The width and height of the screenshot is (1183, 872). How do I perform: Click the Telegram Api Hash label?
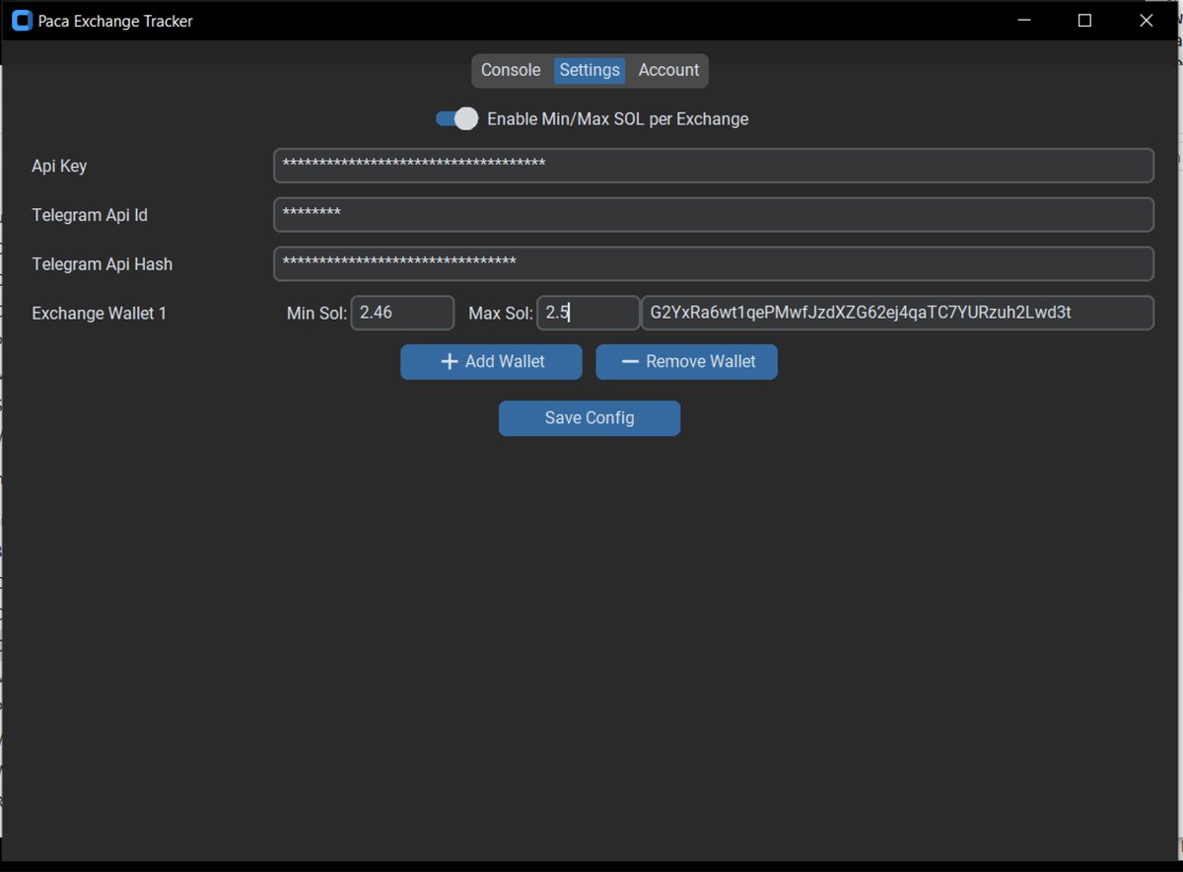102,264
